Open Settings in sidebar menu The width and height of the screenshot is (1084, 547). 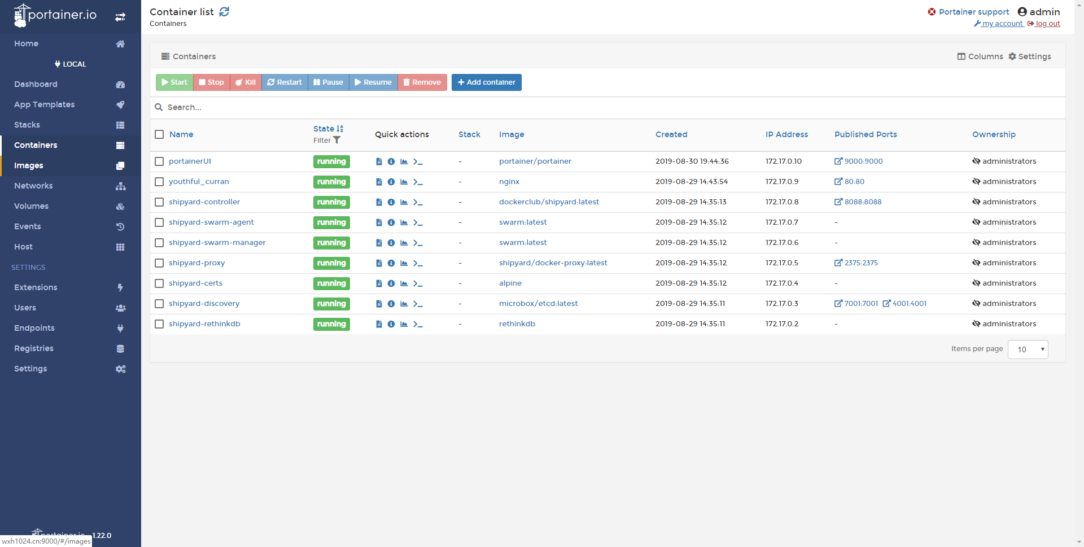(71, 369)
